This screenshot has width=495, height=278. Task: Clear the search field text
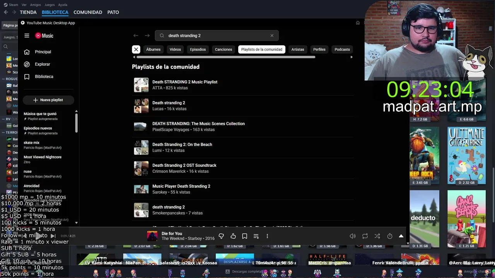point(272,36)
